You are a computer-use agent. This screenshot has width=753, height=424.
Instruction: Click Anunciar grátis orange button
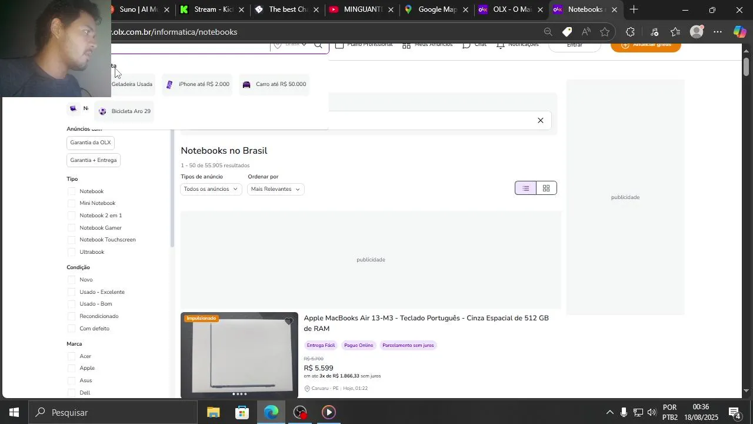point(646,45)
